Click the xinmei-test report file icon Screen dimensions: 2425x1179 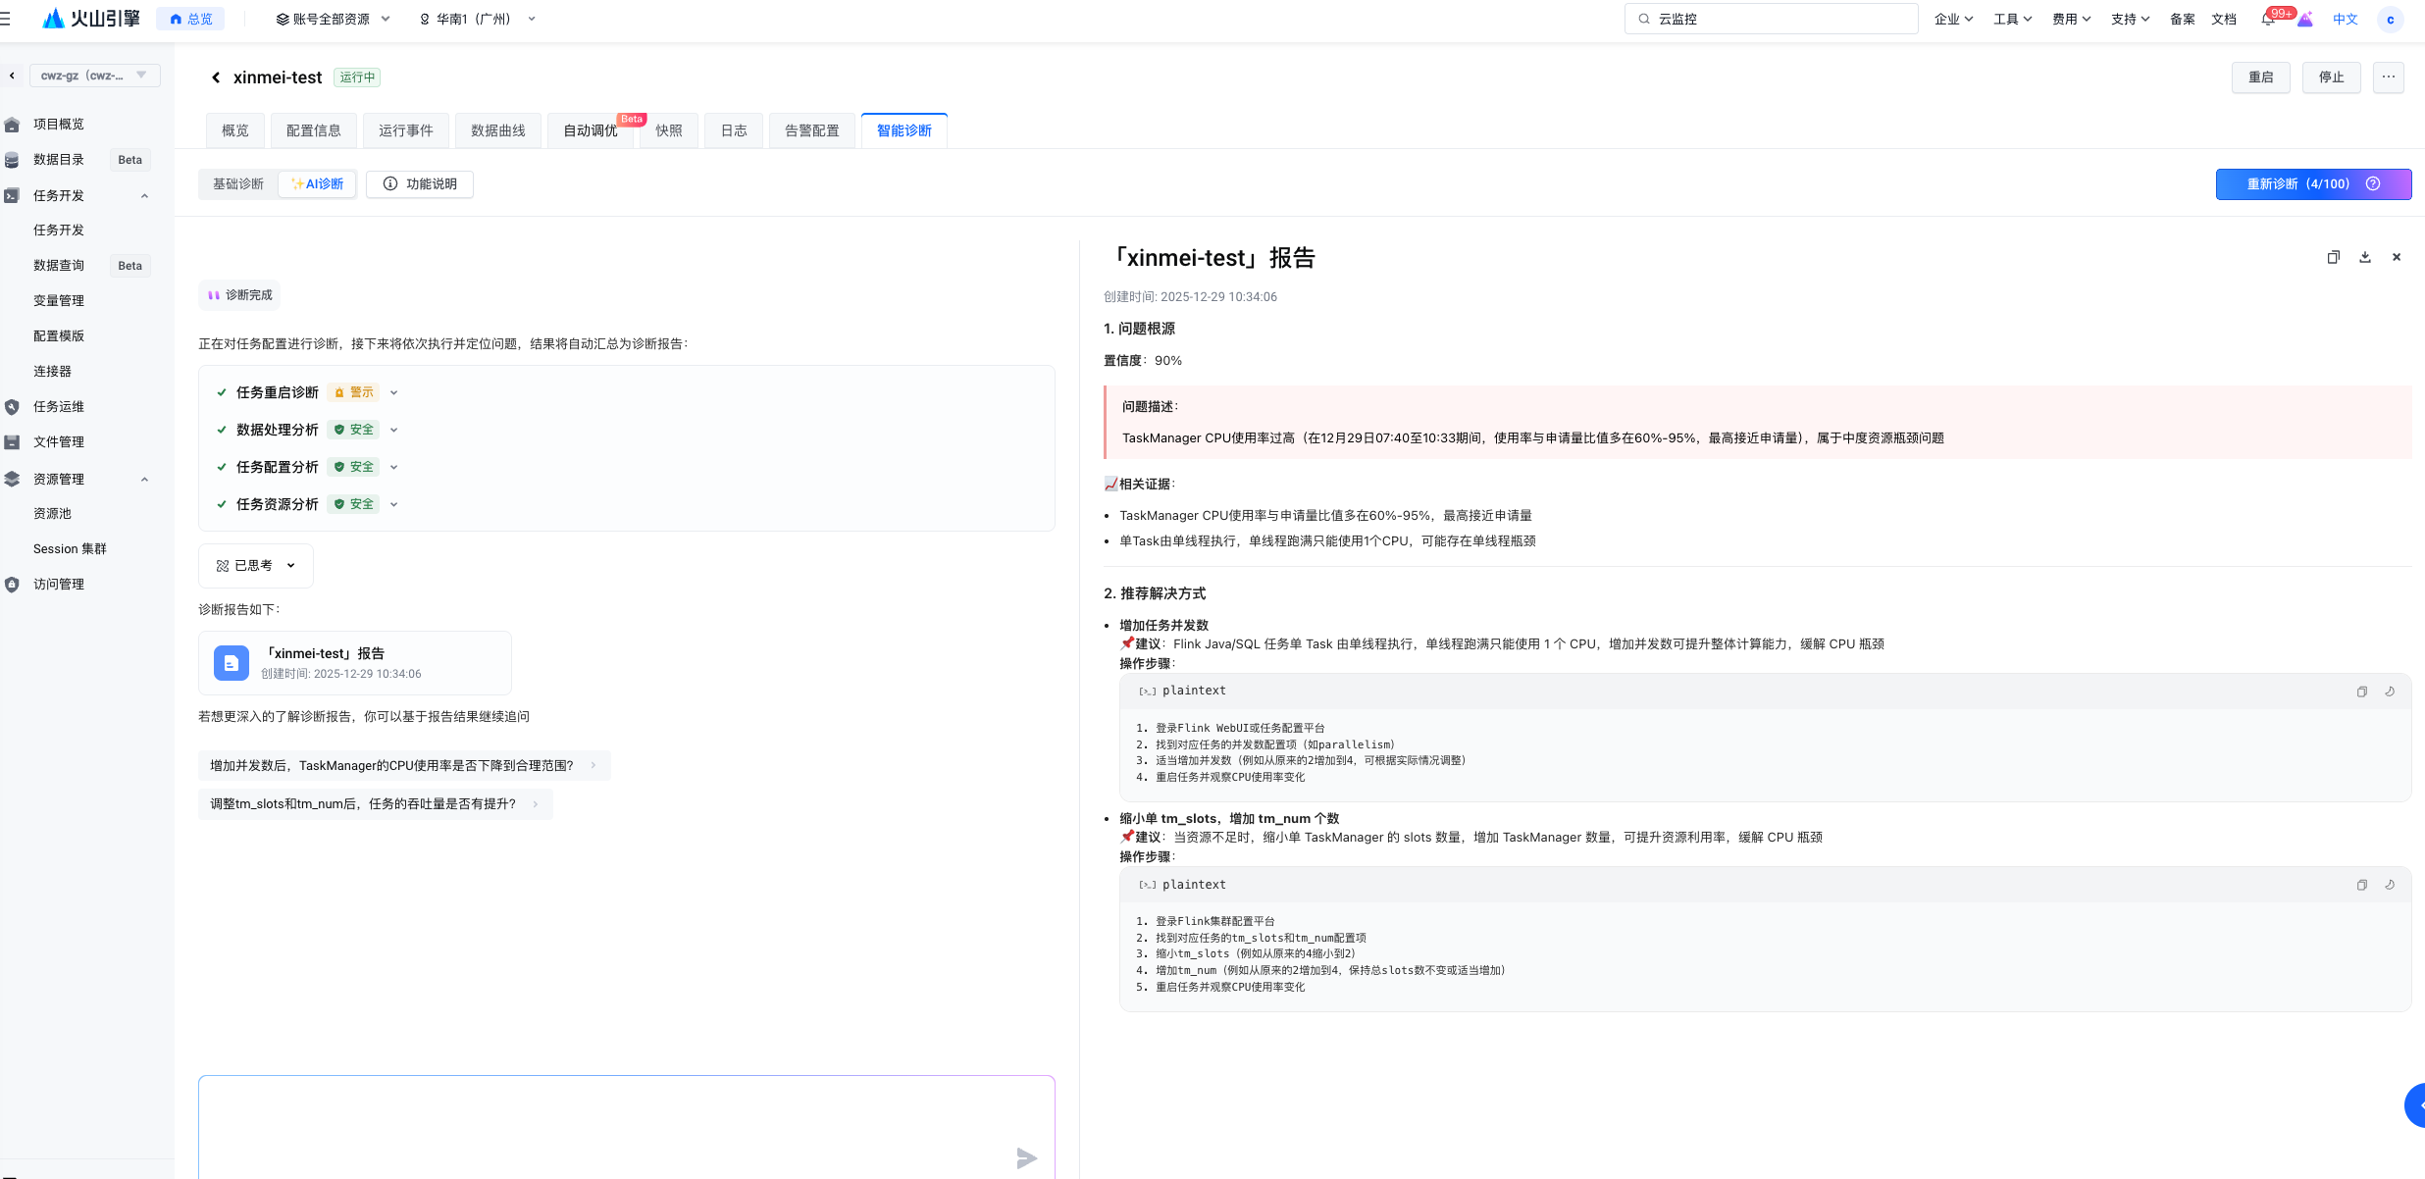(x=232, y=663)
